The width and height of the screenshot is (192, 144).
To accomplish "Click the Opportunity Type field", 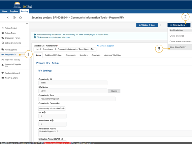I will pos(77,99).
